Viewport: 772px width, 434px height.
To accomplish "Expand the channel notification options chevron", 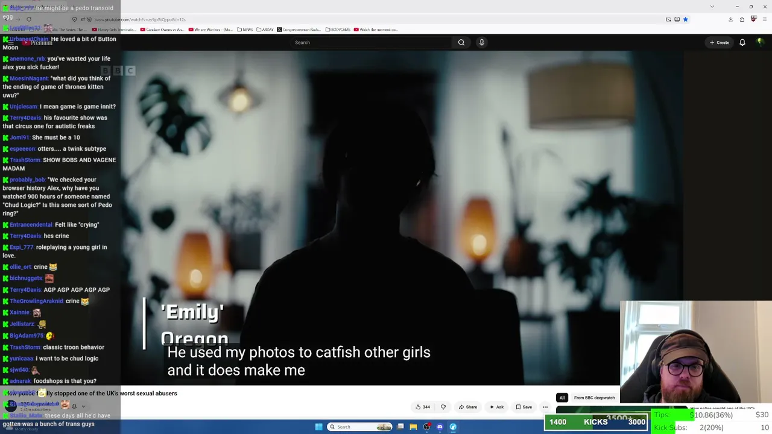I will click(x=83, y=406).
